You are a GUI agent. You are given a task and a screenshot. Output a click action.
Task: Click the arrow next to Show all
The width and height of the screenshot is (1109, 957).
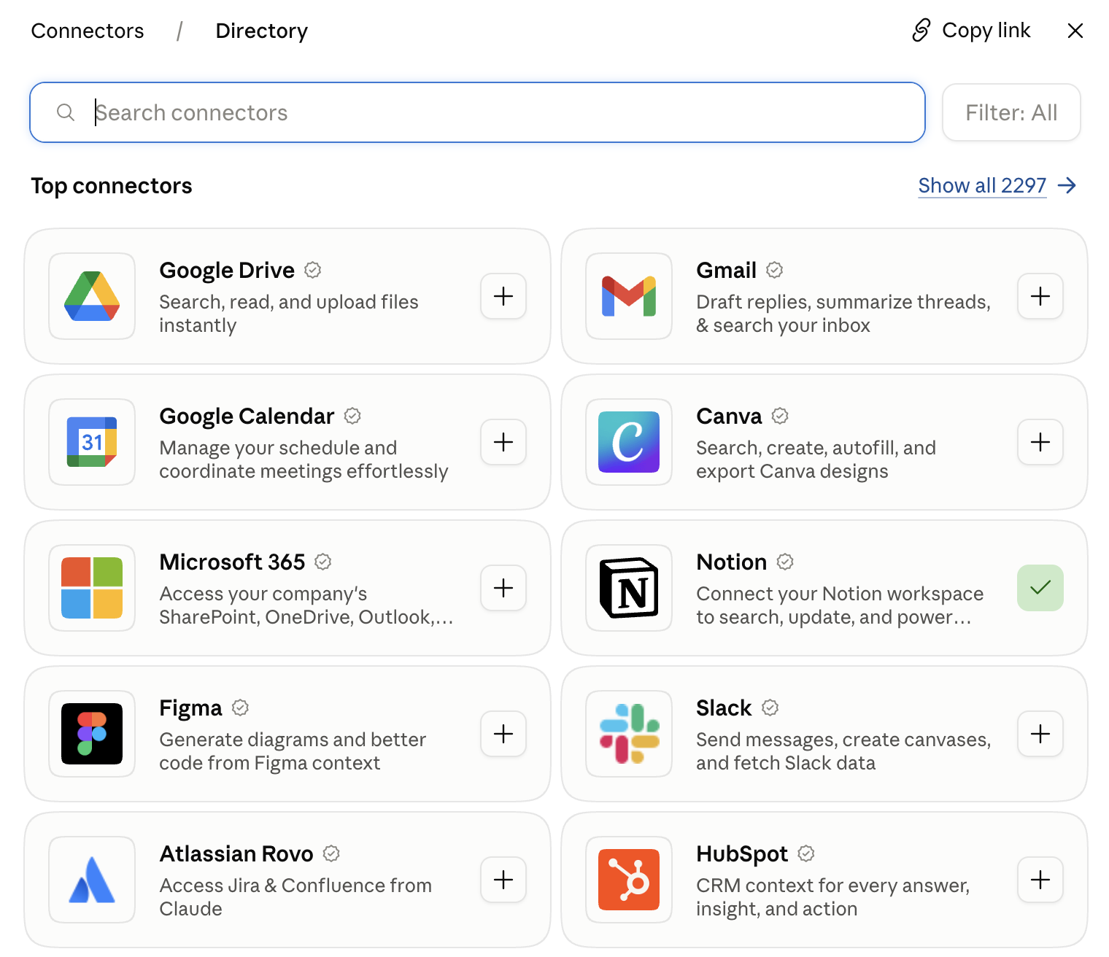tap(1067, 185)
